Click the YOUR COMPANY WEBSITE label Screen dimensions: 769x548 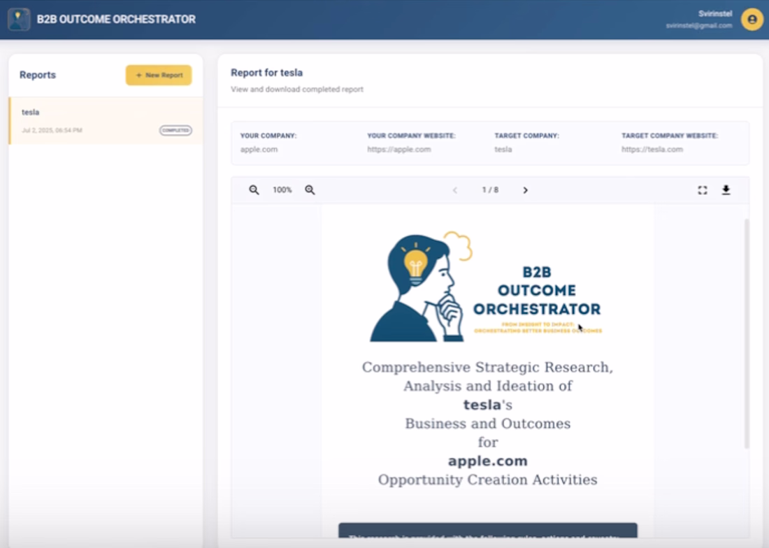(x=412, y=136)
